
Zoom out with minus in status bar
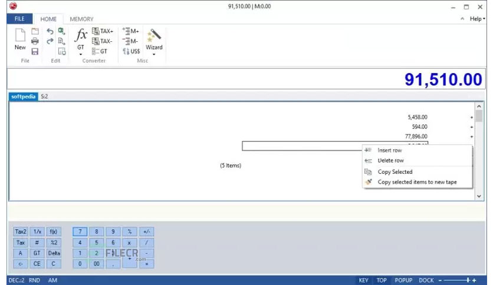click(440, 280)
